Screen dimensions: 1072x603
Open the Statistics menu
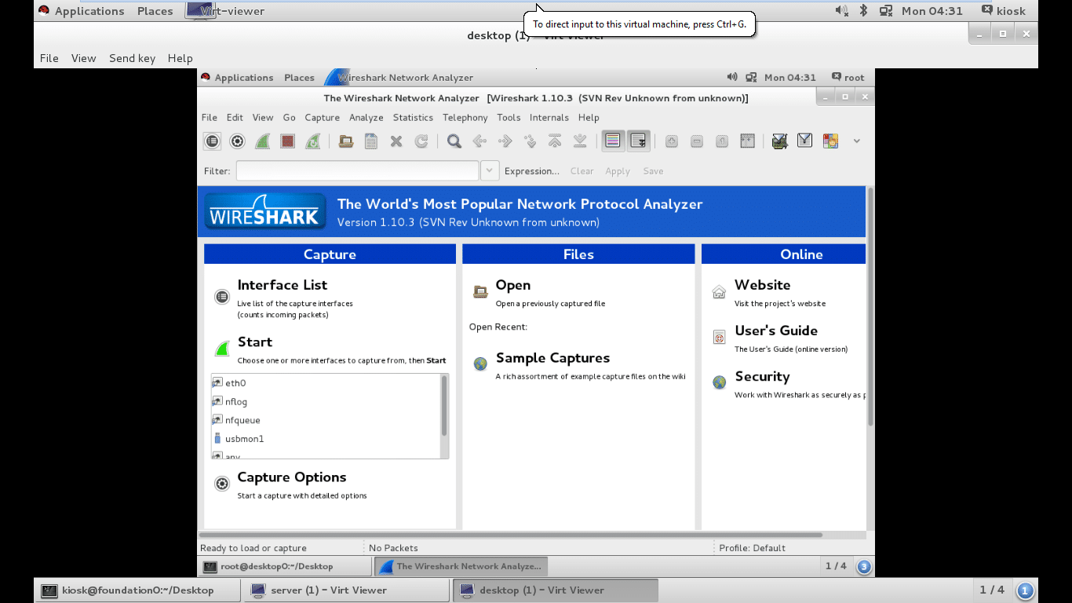[413, 118]
